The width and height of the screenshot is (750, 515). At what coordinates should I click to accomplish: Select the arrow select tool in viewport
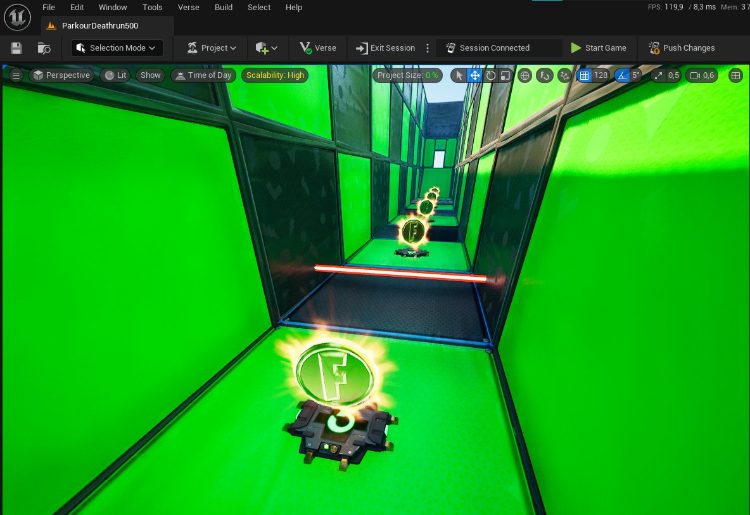coord(459,75)
